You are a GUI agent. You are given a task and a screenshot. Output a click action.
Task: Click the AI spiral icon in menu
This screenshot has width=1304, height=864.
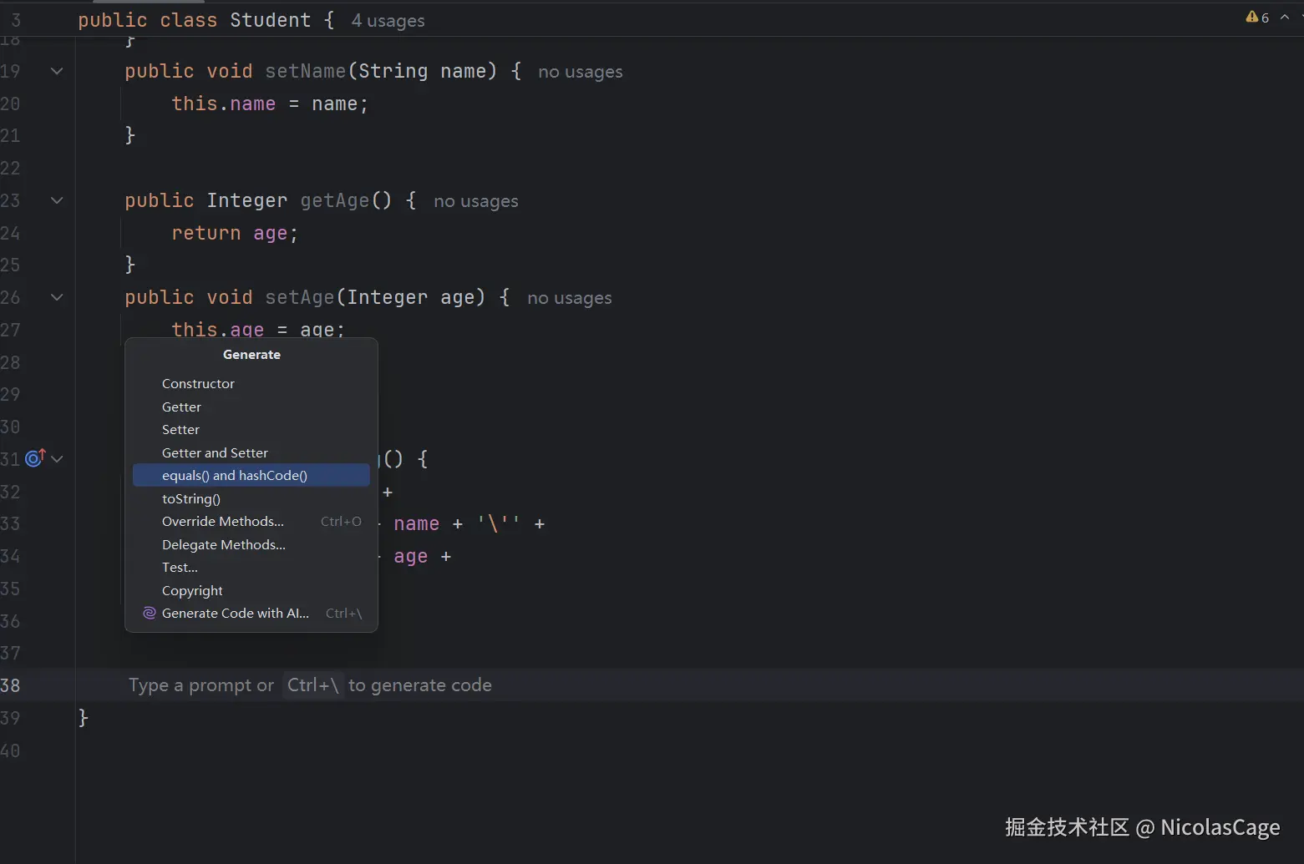pyautogui.click(x=150, y=613)
